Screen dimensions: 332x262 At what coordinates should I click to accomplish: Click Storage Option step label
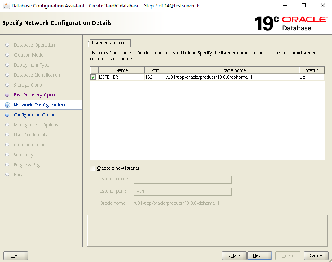pyautogui.click(x=29, y=85)
